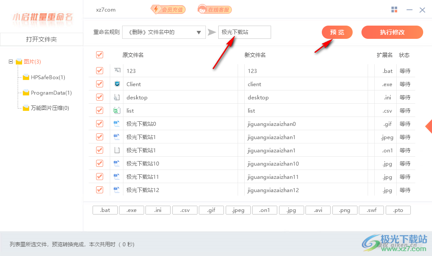Image resolution: width=432 pixels, height=256 pixels.
Task: Uncheck the checkbox for 极光下载站11 row
Action: pyautogui.click(x=100, y=177)
